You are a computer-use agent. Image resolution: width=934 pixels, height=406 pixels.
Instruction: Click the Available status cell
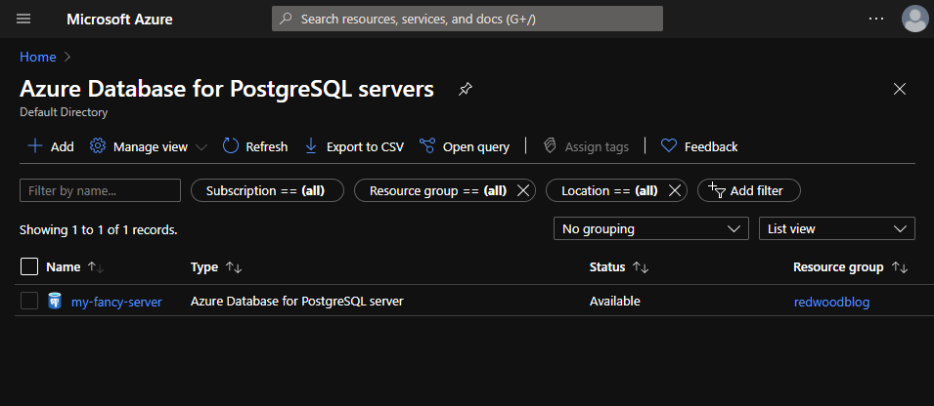[615, 302]
